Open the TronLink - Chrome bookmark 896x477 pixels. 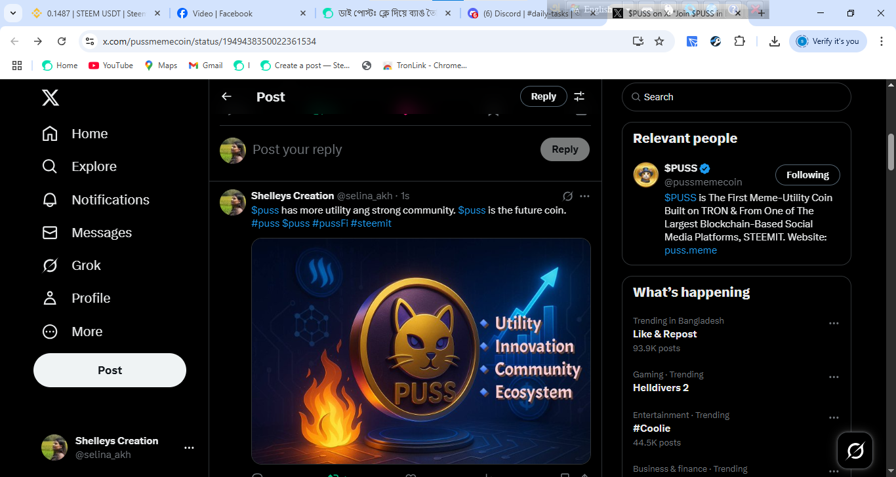point(424,66)
